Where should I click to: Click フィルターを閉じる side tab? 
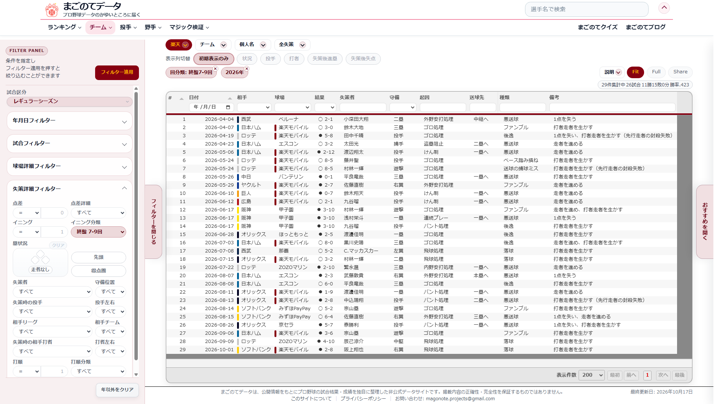pyautogui.click(x=154, y=222)
